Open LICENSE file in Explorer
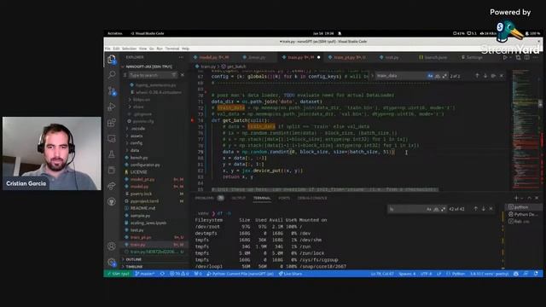Viewport: 546px width, 307px height. 138,172
